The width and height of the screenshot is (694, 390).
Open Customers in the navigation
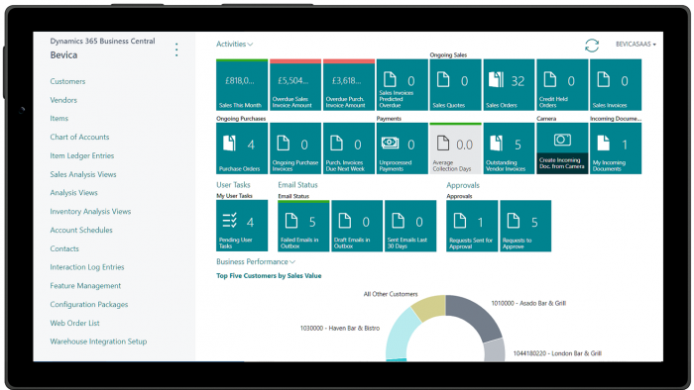coord(67,81)
